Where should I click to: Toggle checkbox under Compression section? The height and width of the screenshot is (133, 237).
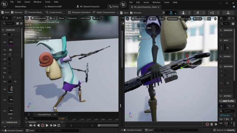9,126
